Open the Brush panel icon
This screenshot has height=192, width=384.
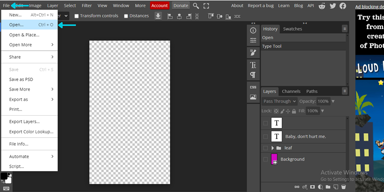tap(253, 52)
